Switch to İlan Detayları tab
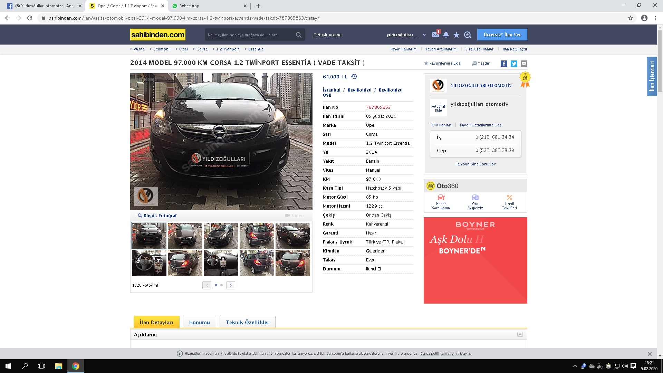Viewport: 663px width, 373px height. 156,322
